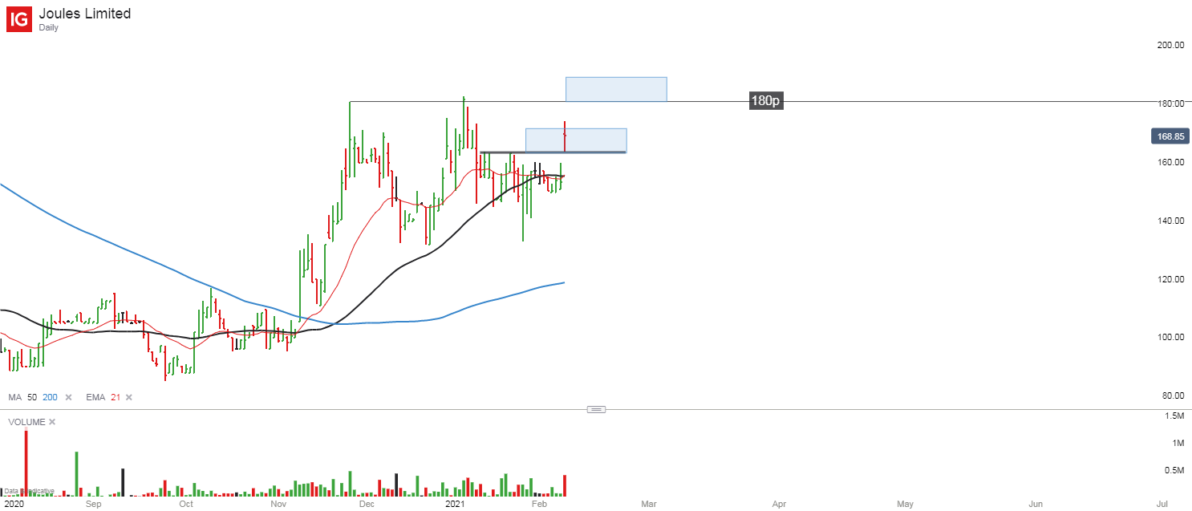This screenshot has width=1192, height=511.
Task: Click 0.5M on the volume axis
Action: tap(1176, 471)
